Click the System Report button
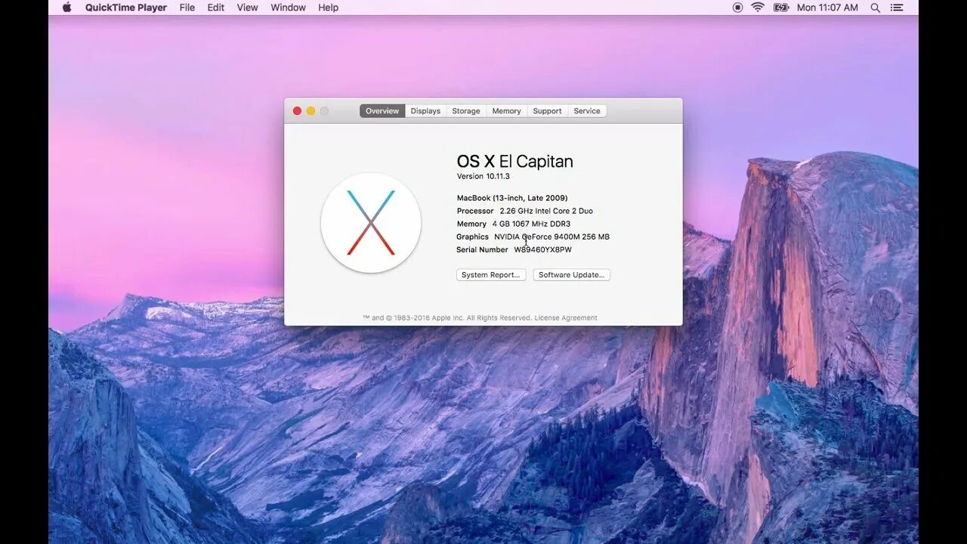967x544 pixels. (x=491, y=275)
